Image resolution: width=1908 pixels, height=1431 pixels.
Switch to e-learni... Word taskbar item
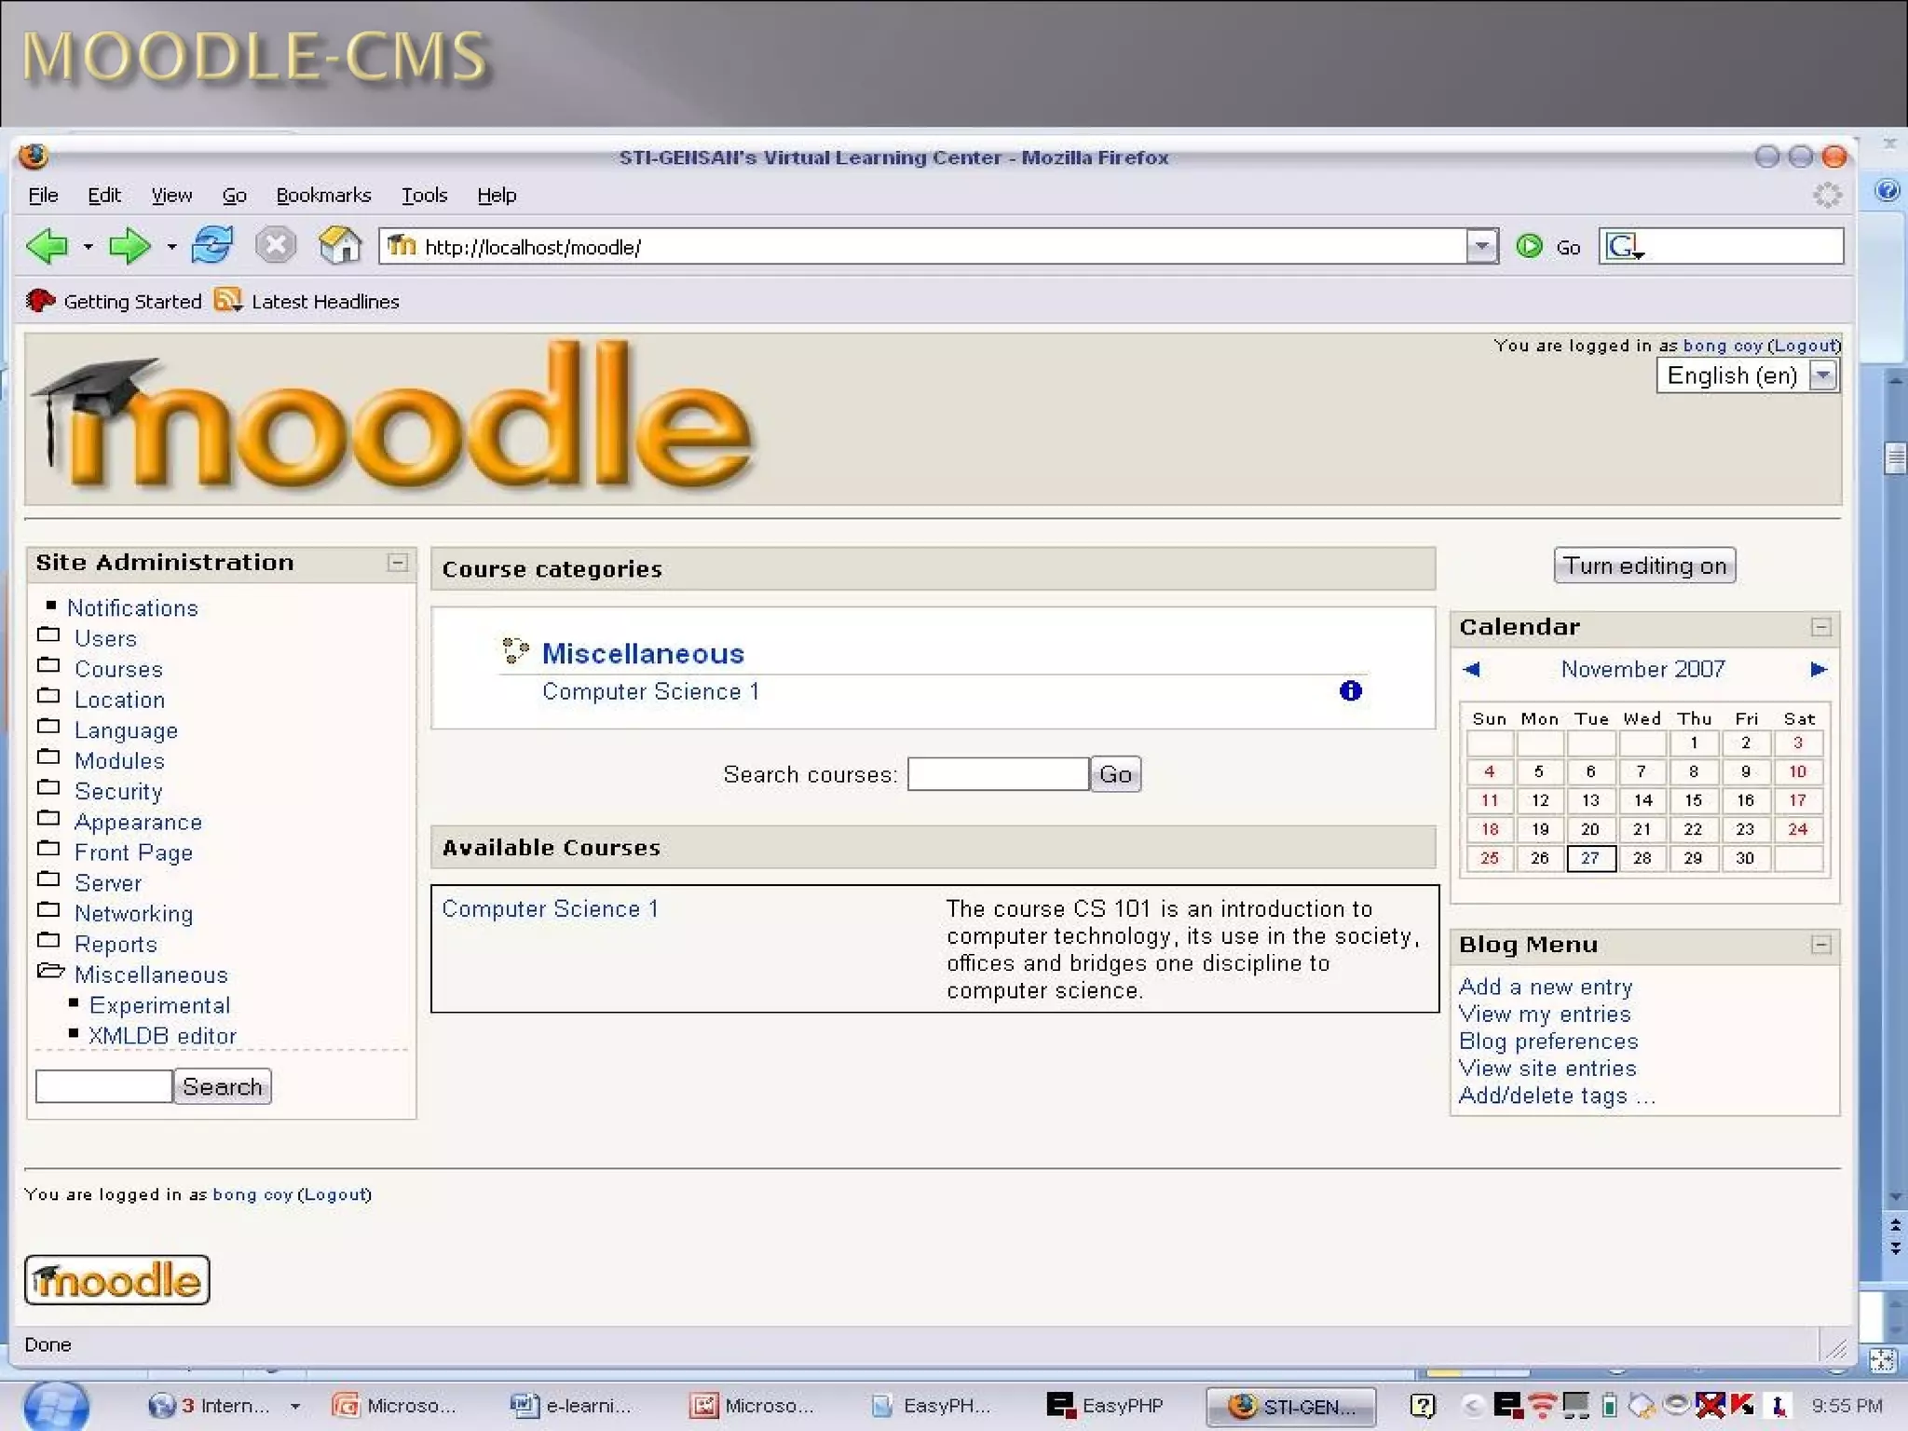coord(571,1405)
